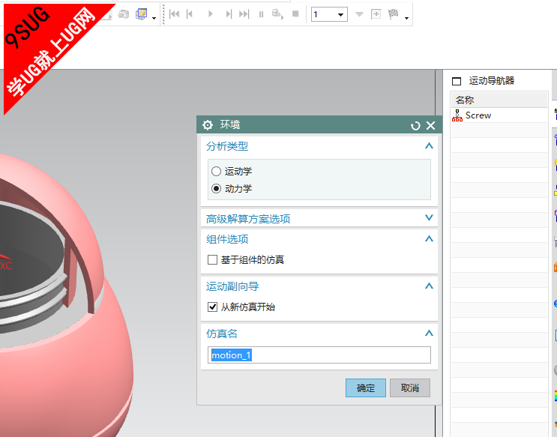The width and height of the screenshot is (557, 437).
Task: Open the dropdown arrow beside the cube icon
Action: pos(154,18)
